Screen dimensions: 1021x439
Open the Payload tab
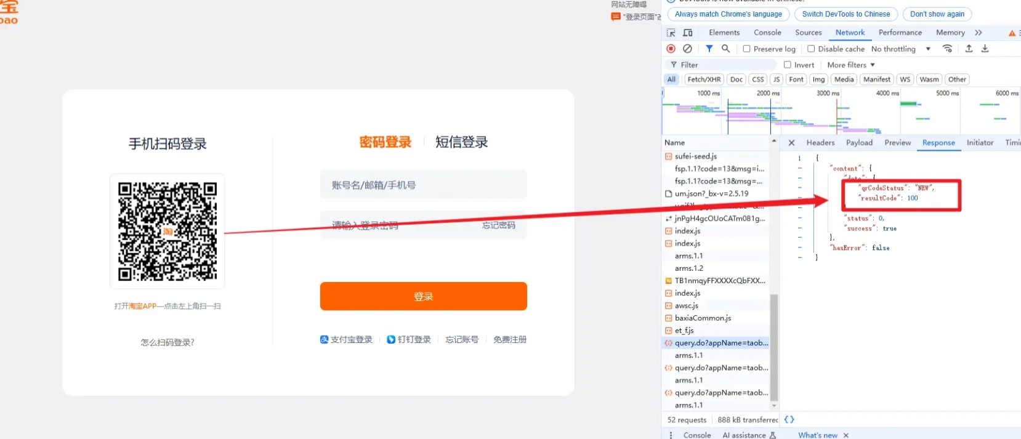pyautogui.click(x=859, y=143)
